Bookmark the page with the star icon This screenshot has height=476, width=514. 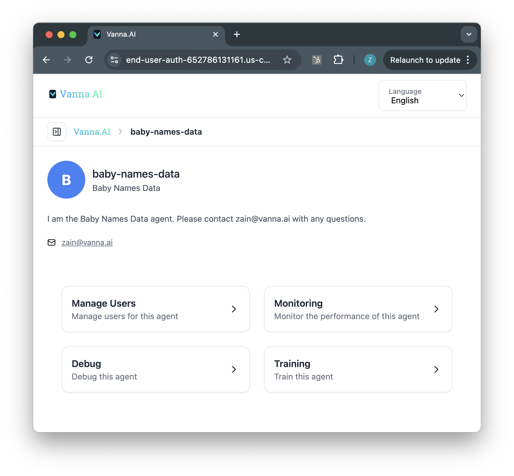(x=287, y=60)
